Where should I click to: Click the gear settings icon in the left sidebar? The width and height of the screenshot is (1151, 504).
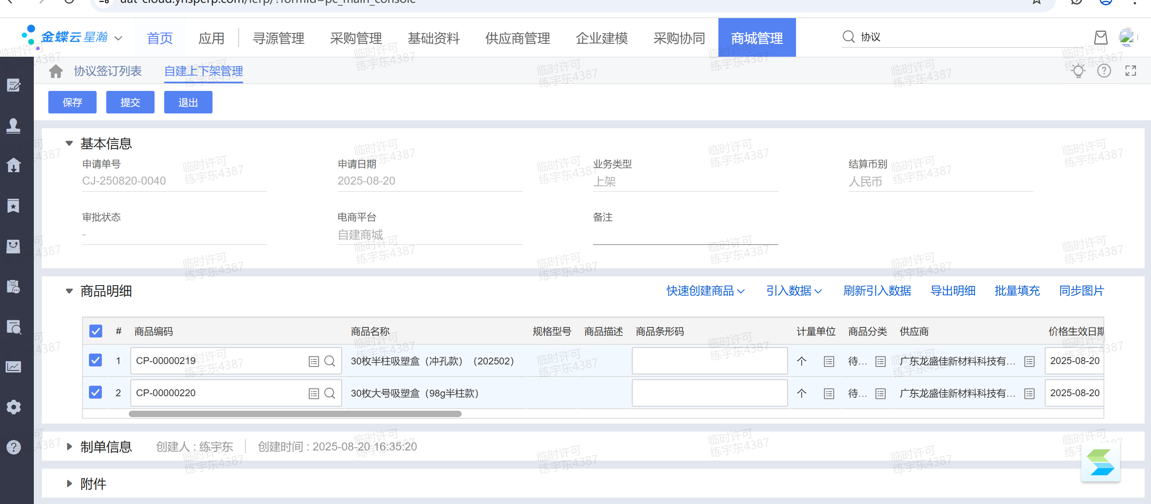tap(13, 407)
